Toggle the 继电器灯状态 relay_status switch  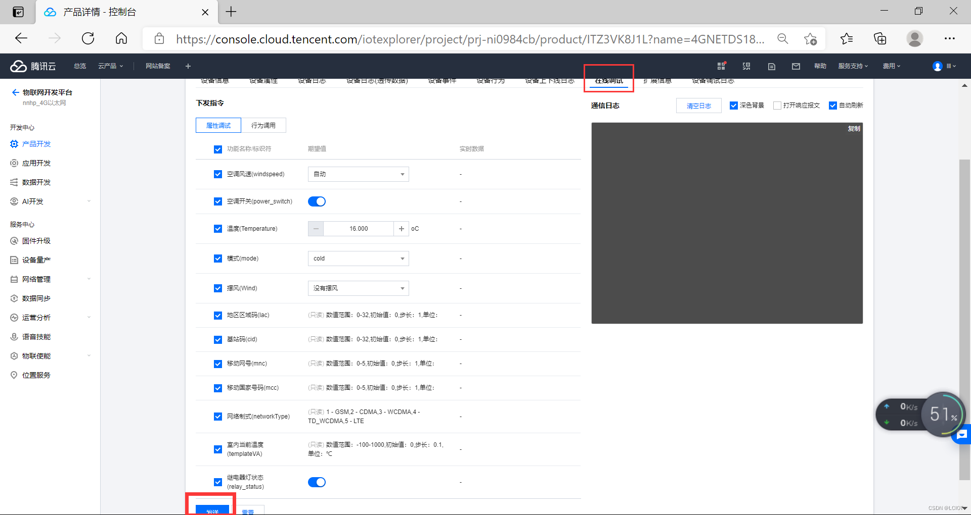[x=317, y=482]
